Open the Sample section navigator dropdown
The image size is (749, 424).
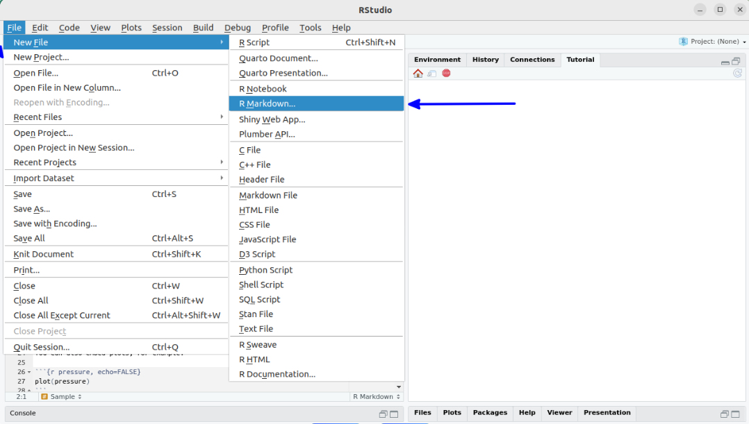coord(62,396)
